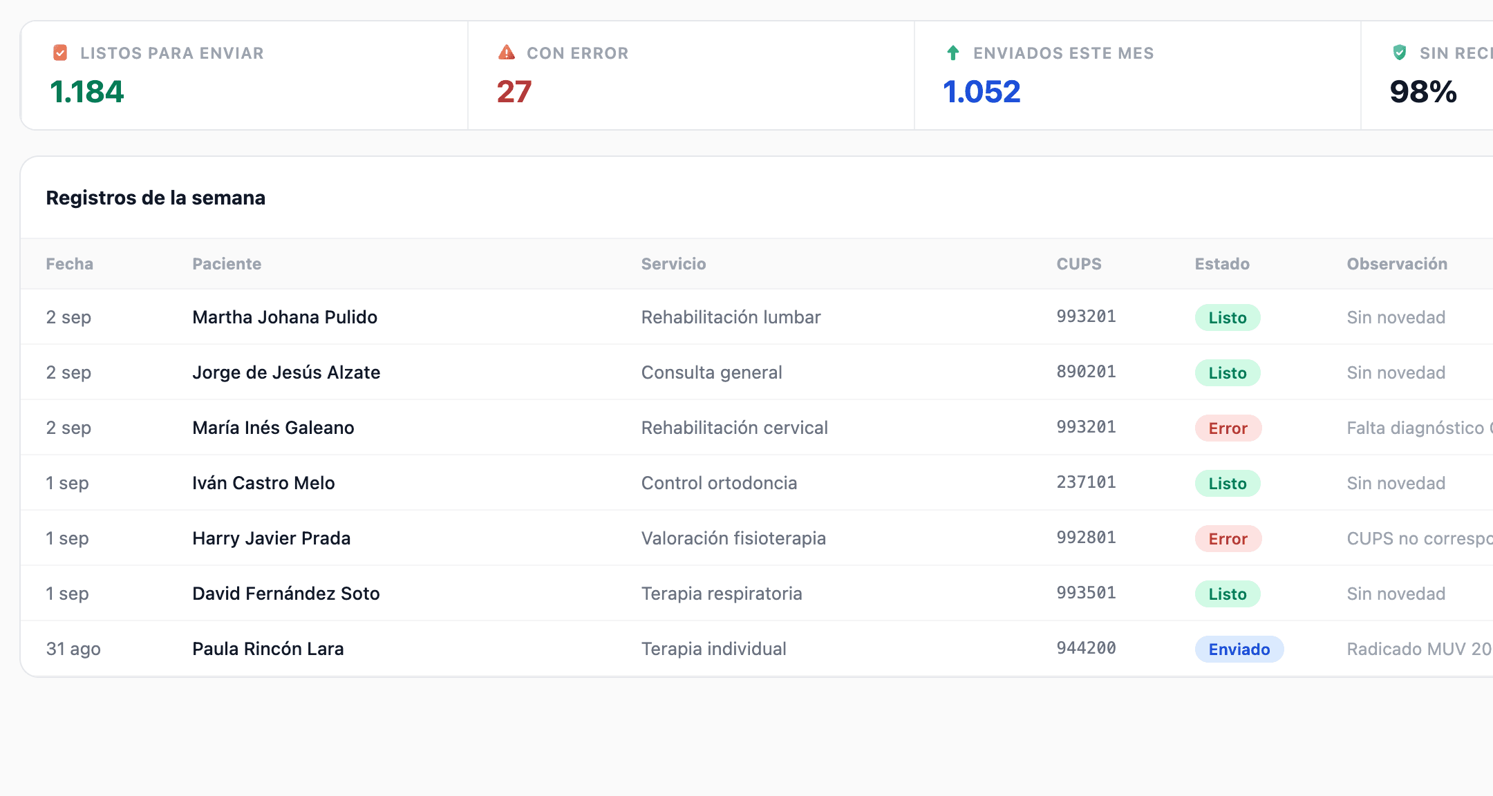Open patient María Inés Galeano

tap(273, 428)
